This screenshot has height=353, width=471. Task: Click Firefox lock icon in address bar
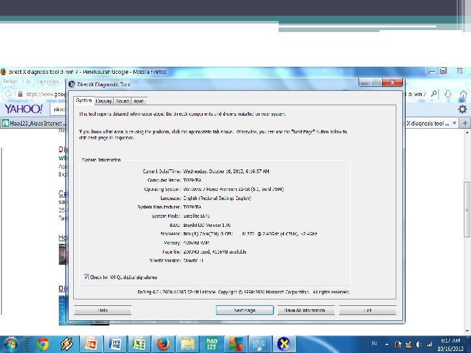(20, 94)
